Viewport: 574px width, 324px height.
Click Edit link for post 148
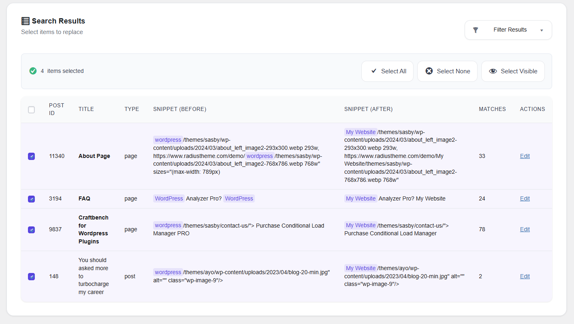pos(525,277)
